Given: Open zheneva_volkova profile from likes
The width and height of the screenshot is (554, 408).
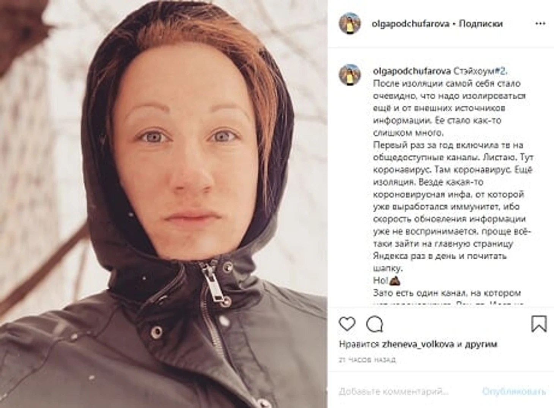Looking at the screenshot, I should coord(418,344).
